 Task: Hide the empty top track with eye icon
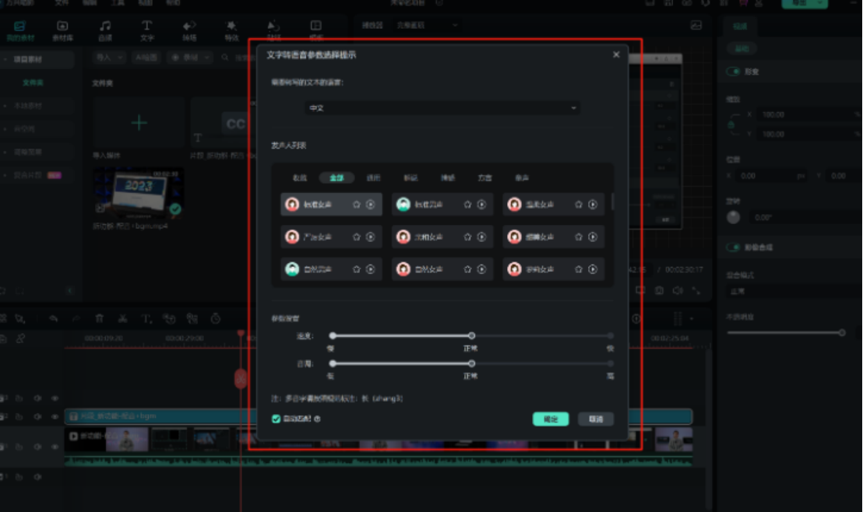click(55, 398)
